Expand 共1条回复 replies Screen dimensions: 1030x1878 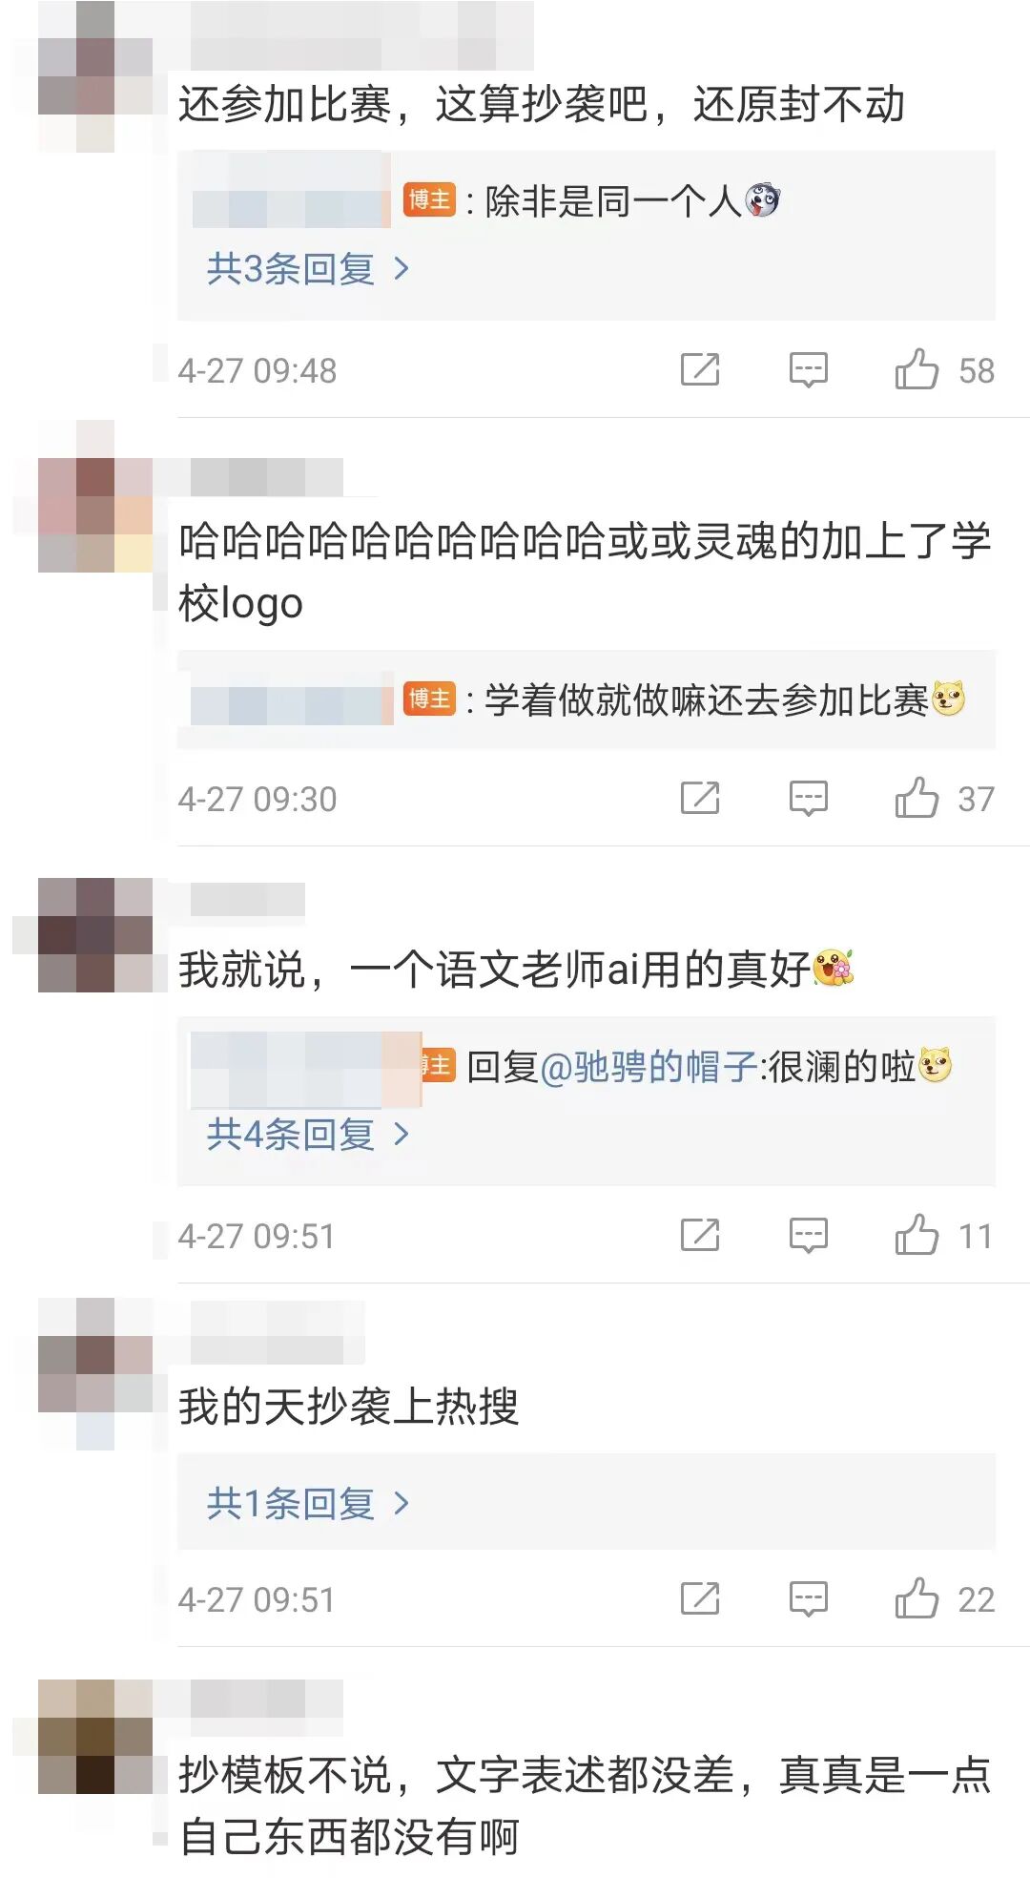tap(308, 1504)
